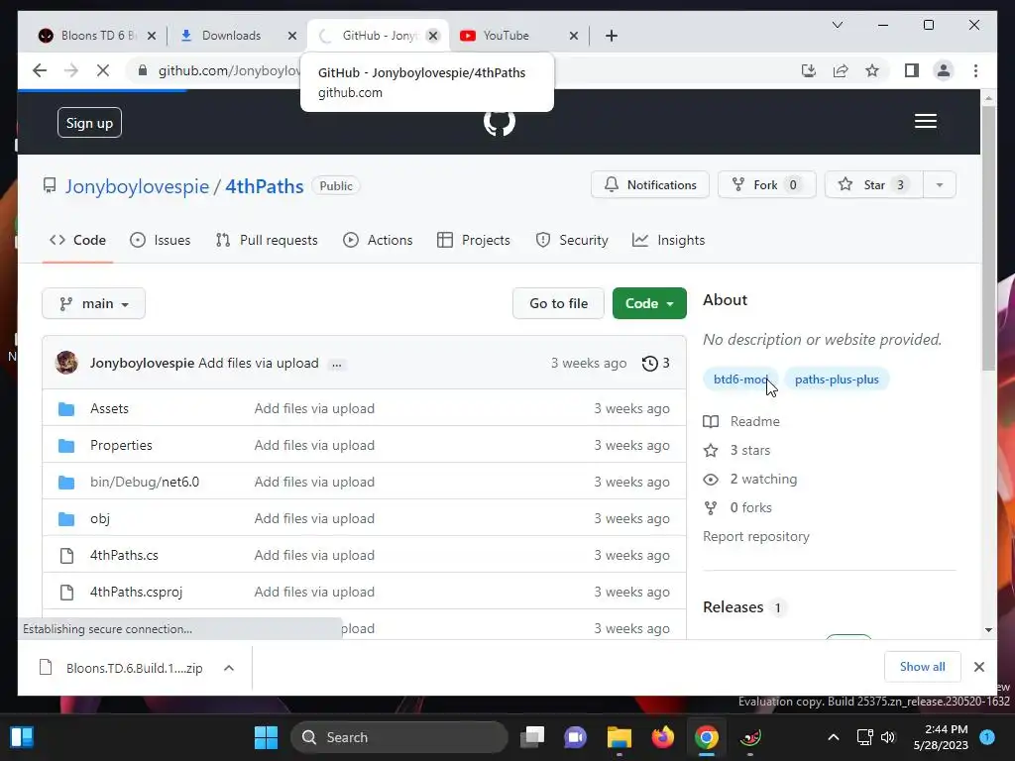Stop loading the page with X button
Image resolution: width=1015 pixels, height=761 pixels.
[x=103, y=70]
